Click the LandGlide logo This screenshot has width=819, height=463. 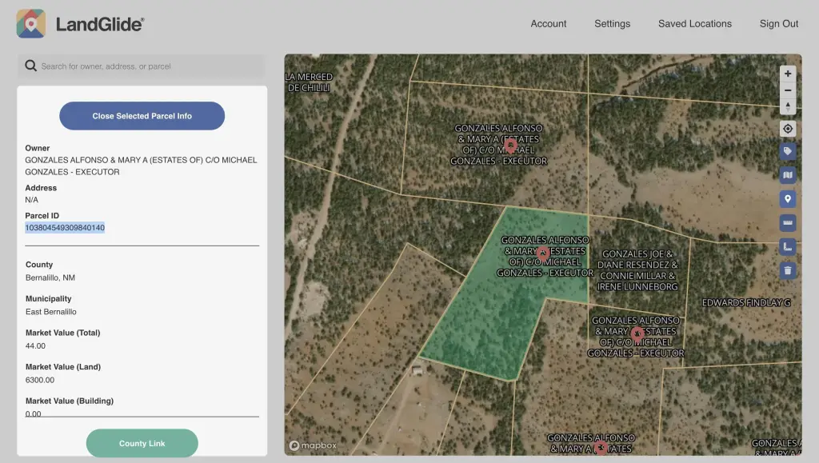[x=80, y=24]
